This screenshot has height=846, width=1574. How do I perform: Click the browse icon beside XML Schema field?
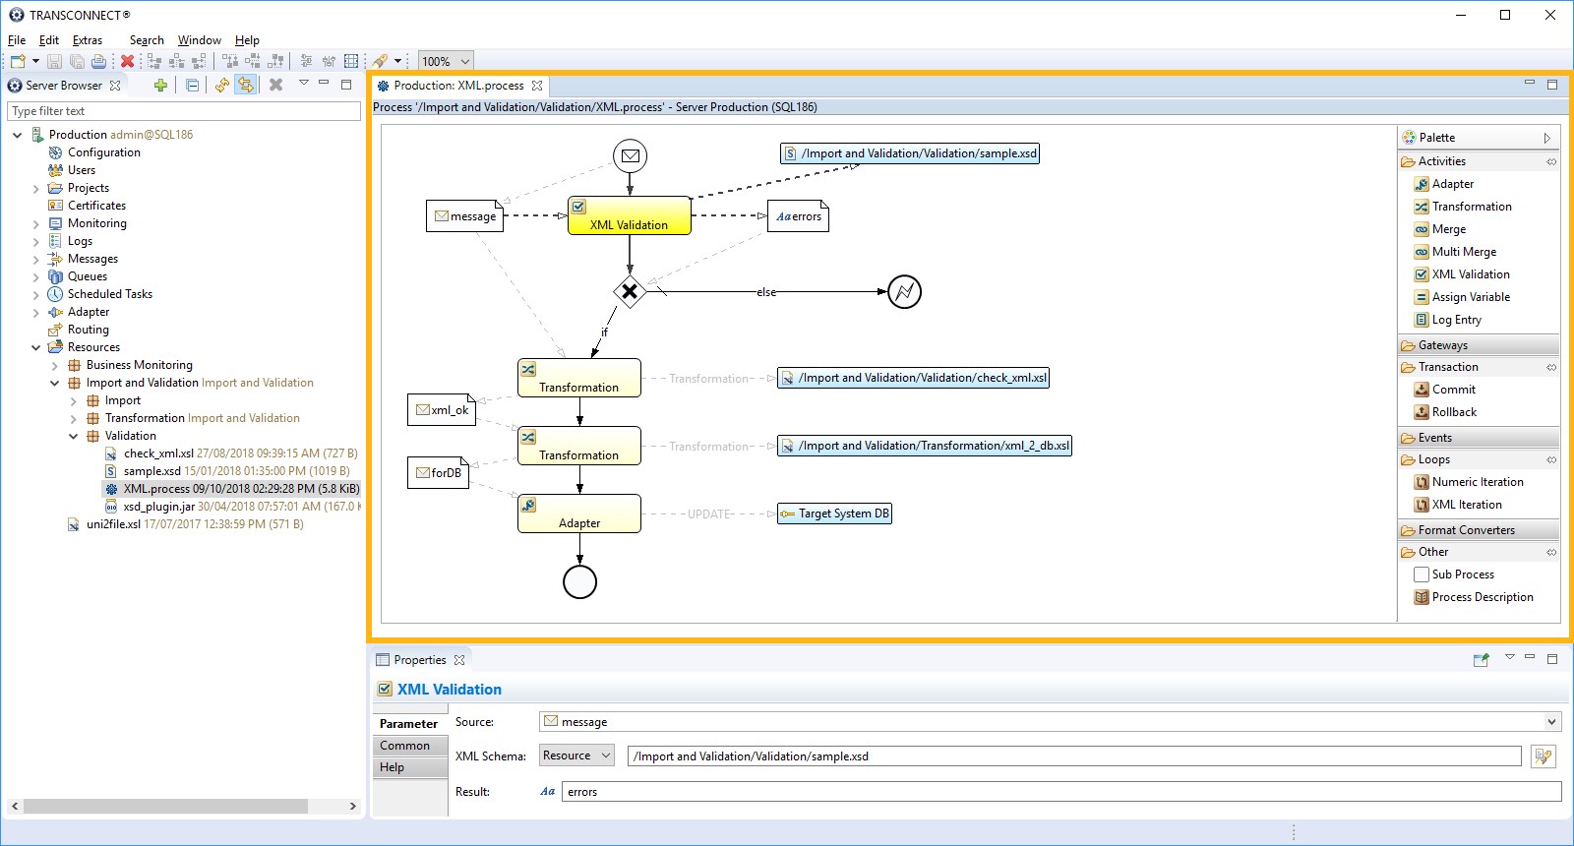point(1544,756)
